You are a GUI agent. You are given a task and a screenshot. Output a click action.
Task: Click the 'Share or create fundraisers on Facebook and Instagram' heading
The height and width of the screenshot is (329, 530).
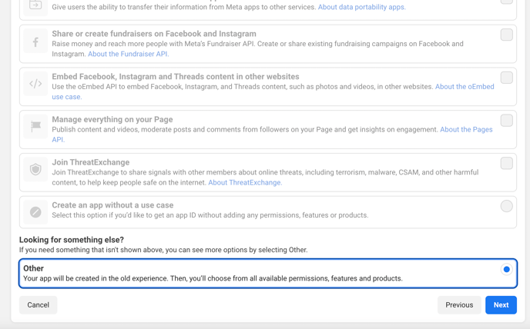coord(154,34)
